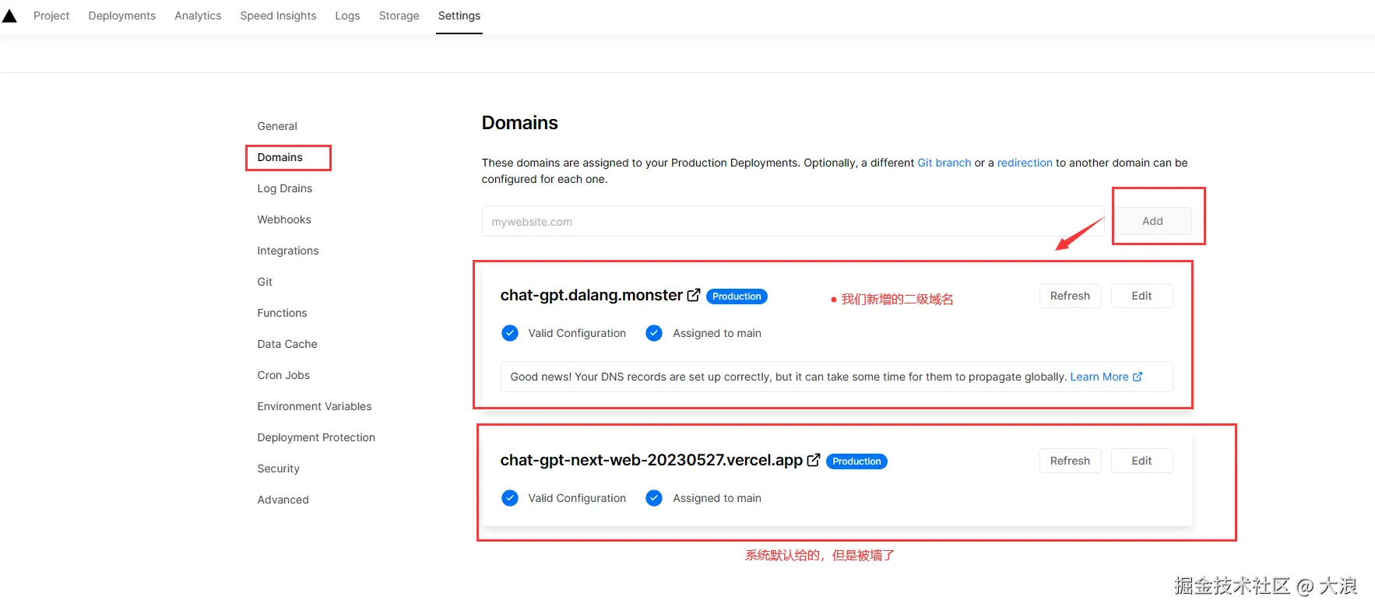Go to Data Cache settings
The width and height of the screenshot is (1375, 614).
tap(287, 344)
